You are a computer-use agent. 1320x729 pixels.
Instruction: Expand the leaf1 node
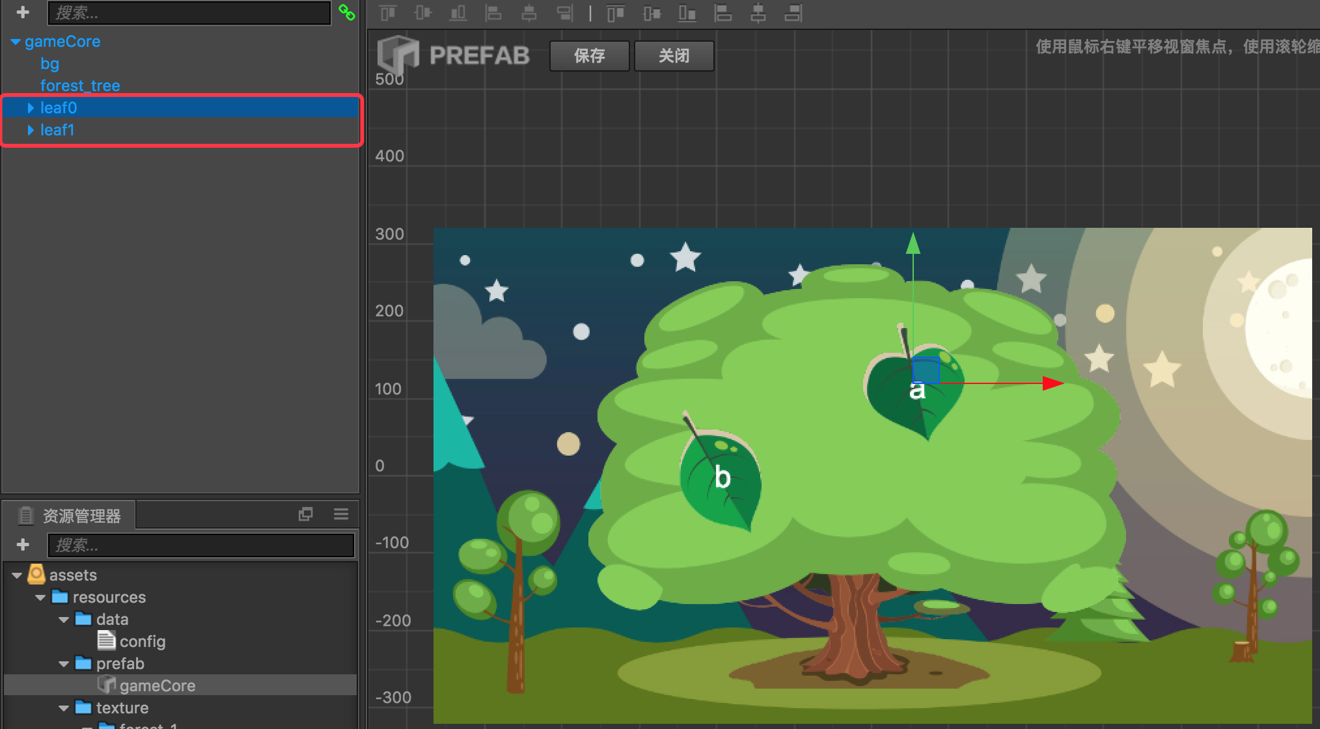click(x=30, y=130)
